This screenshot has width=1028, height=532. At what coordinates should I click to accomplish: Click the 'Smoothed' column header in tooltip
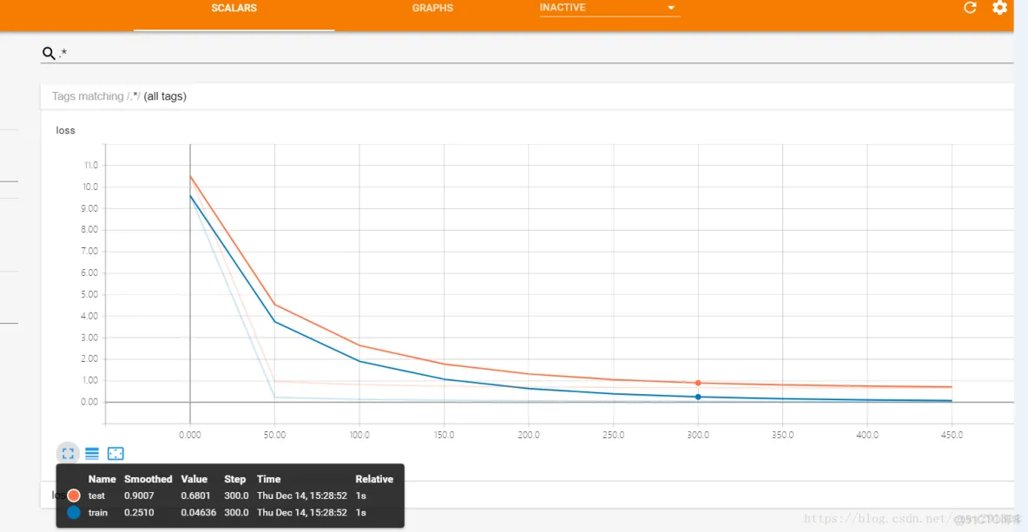click(x=148, y=479)
